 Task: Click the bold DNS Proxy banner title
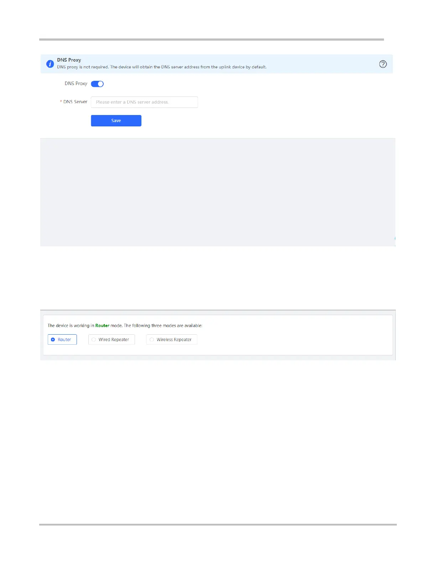tap(69, 60)
